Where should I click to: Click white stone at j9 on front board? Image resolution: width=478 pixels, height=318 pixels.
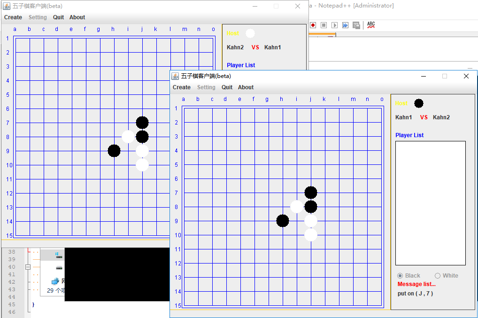click(311, 221)
